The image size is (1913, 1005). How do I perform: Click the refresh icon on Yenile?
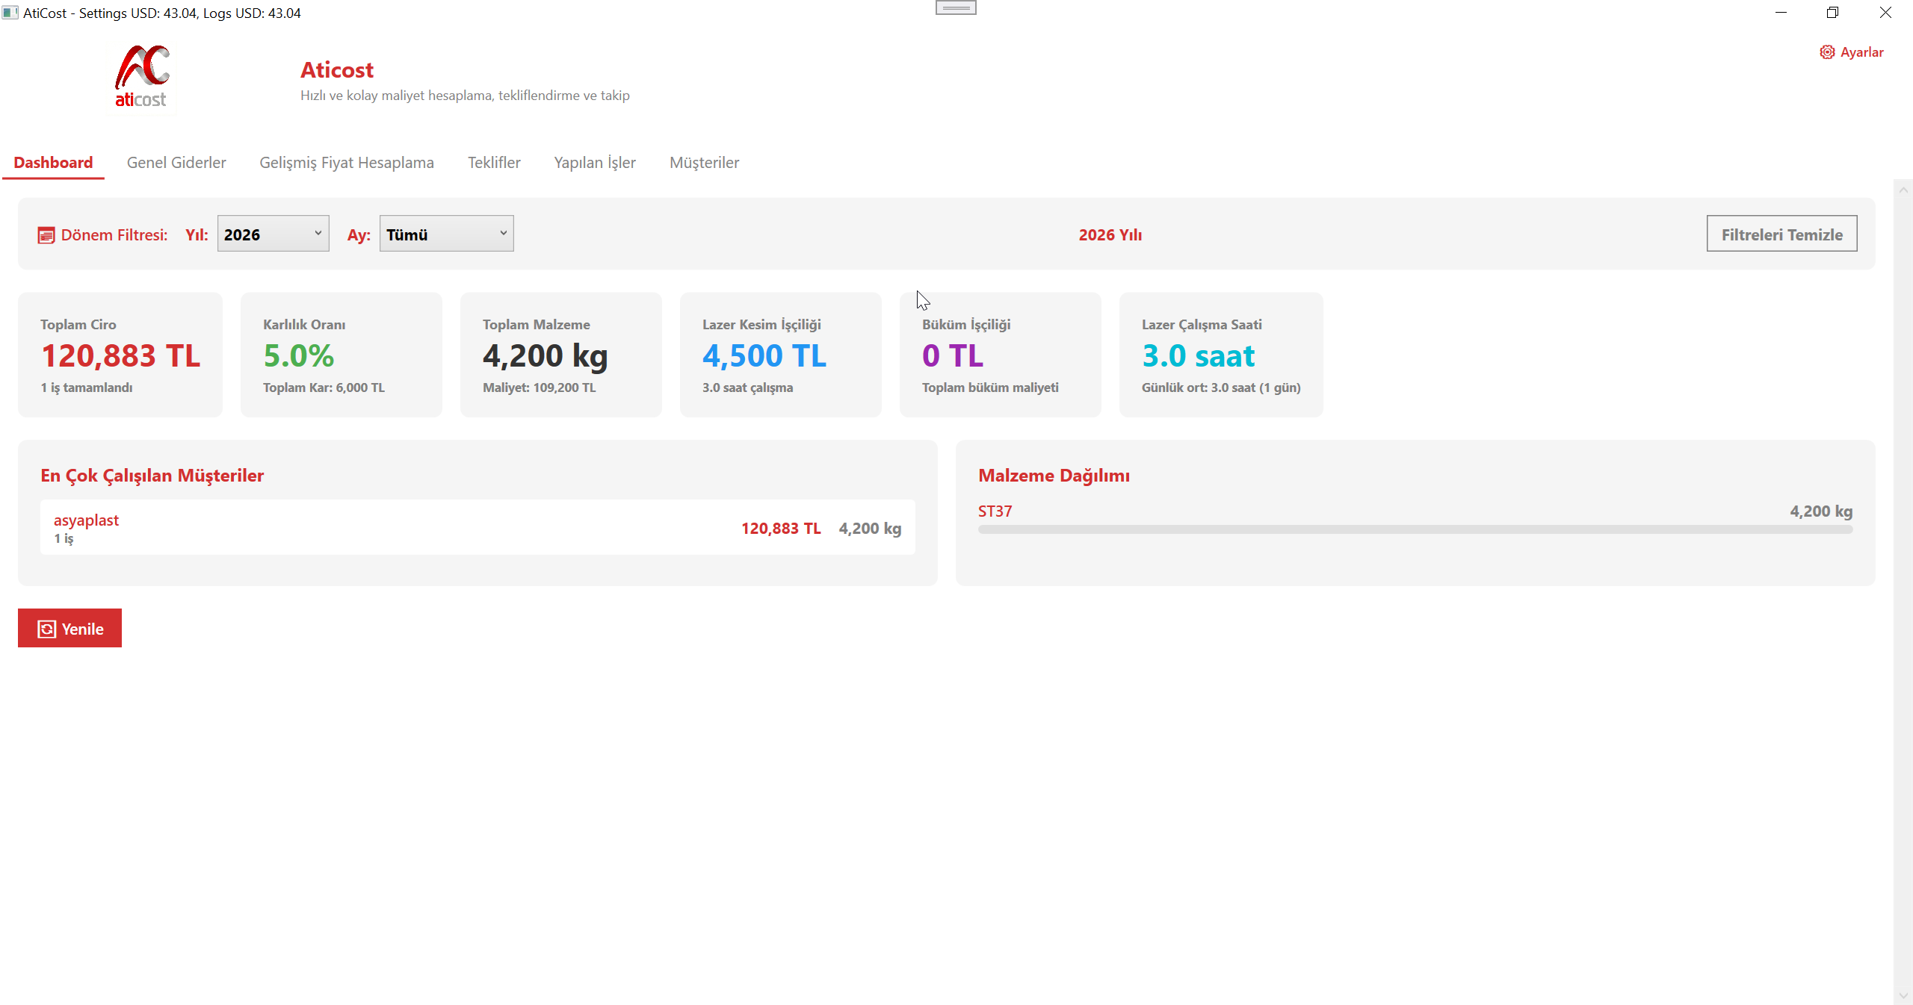[x=47, y=629]
